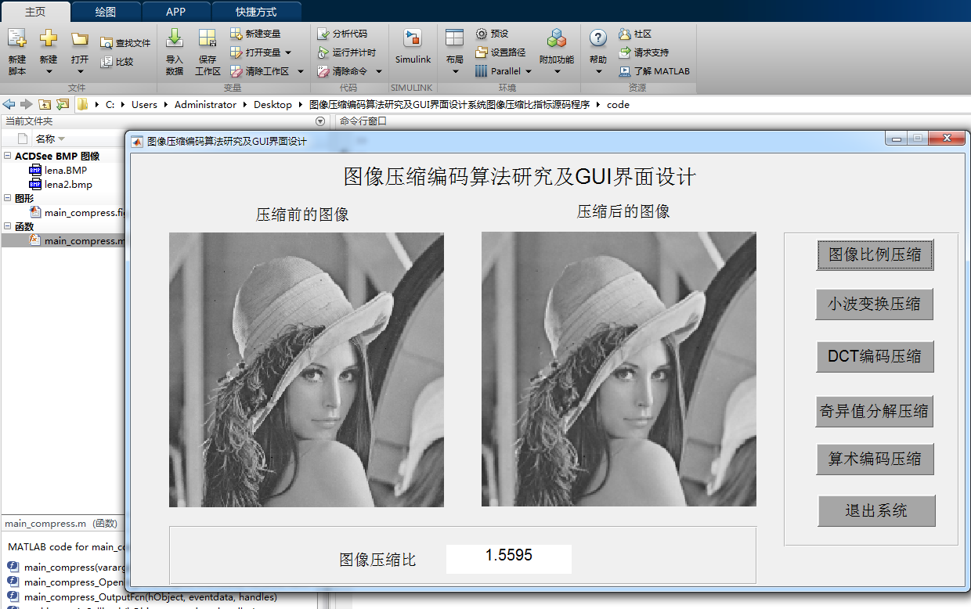Click the Desktop path segment

coord(273,104)
